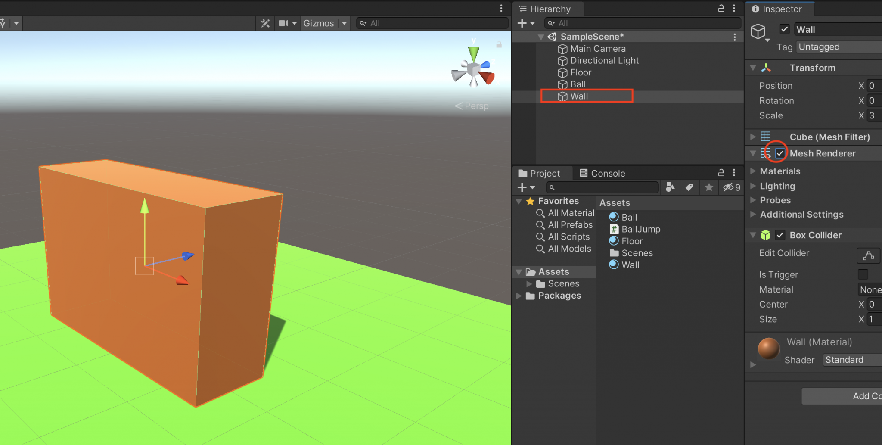Viewport: 882px width, 445px height.
Task: Click the search by type icon in Project
Action: tap(670, 187)
